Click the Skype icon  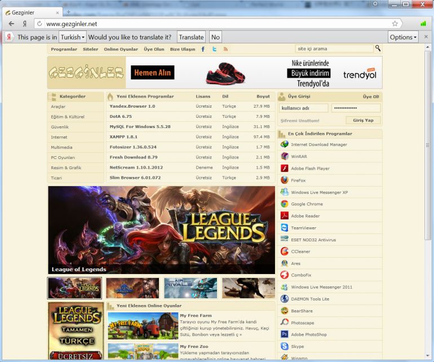click(x=284, y=346)
